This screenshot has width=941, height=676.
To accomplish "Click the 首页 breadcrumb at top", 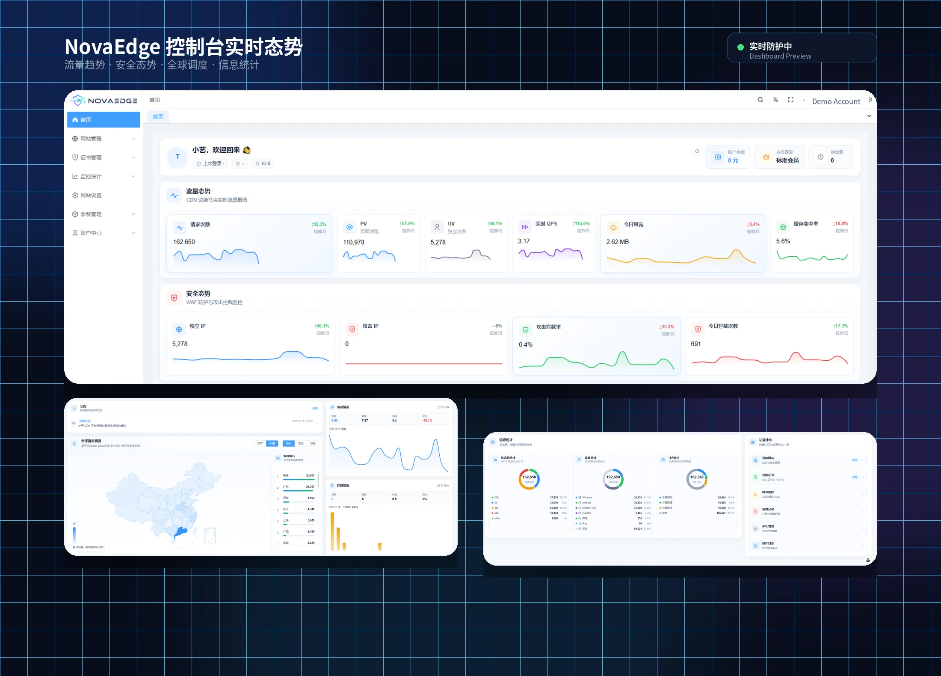I will coord(155,100).
